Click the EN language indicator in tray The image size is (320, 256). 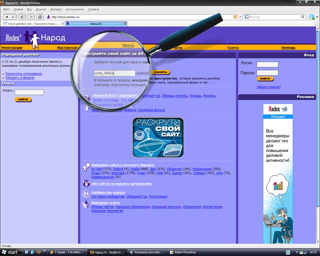(x=288, y=252)
